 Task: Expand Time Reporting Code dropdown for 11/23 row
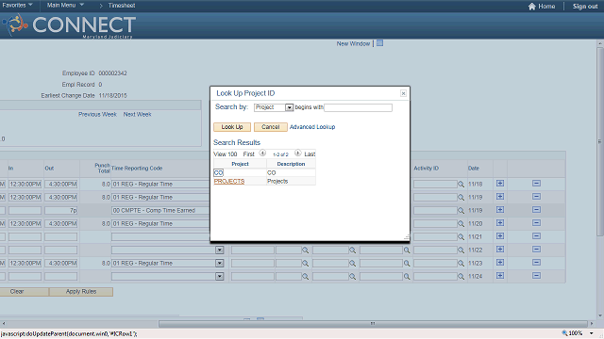(x=220, y=264)
